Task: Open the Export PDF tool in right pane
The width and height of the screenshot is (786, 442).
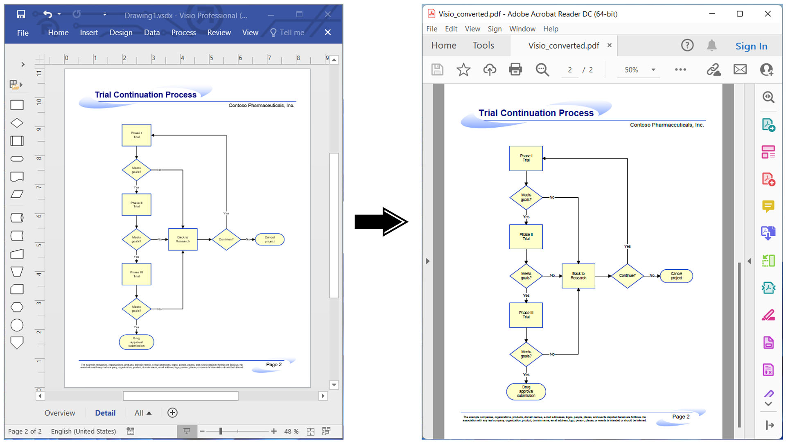Action: [769, 125]
